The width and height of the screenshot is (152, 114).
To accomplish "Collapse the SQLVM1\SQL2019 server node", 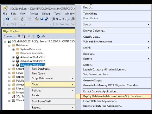I will point(5,42).
